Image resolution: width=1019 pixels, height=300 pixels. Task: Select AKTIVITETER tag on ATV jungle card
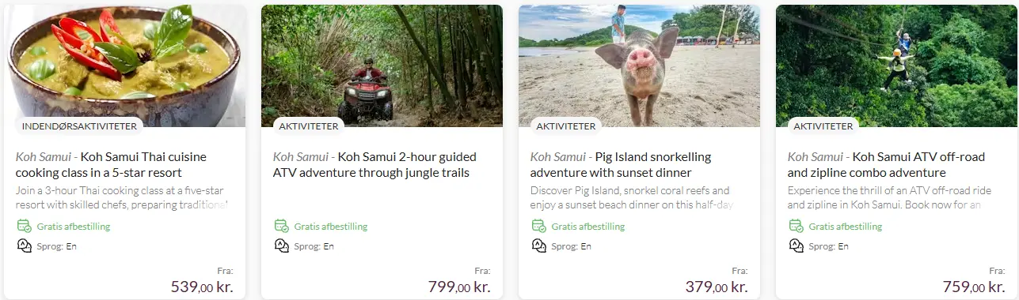pyautogui.click(x=309, y=126)
